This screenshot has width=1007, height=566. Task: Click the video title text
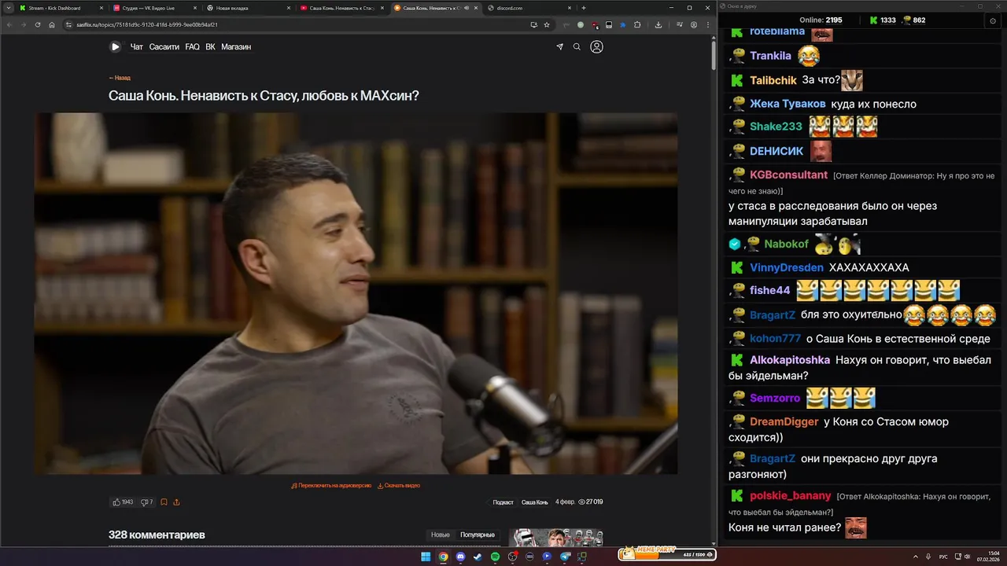[264, 96]
